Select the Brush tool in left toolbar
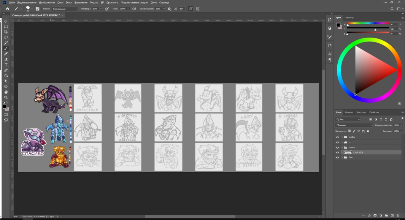This screenshot has height=220, width=405. (6, 48)
